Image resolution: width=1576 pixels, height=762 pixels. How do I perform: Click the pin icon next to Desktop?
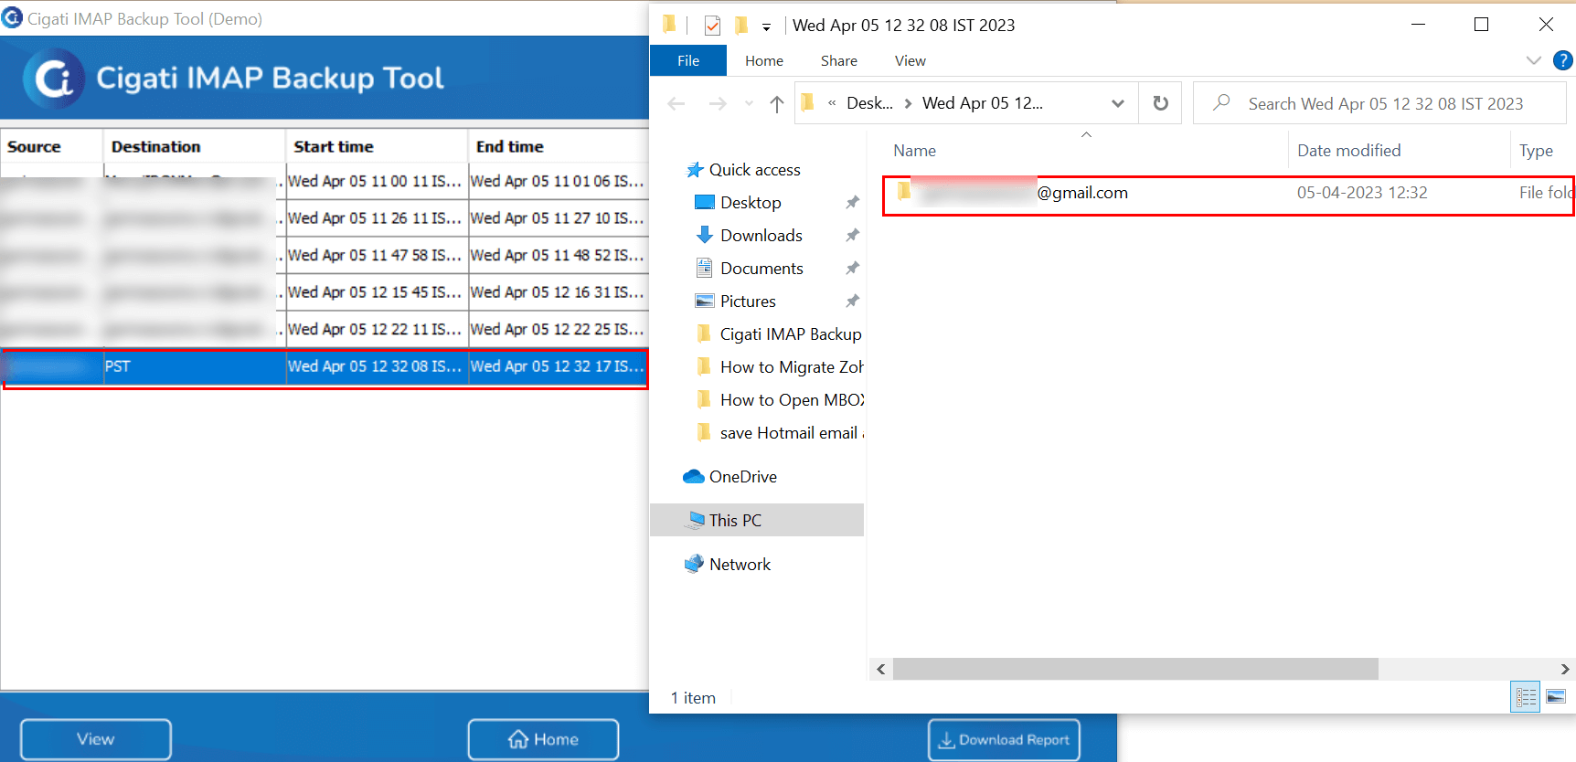(x=852, y=202)
